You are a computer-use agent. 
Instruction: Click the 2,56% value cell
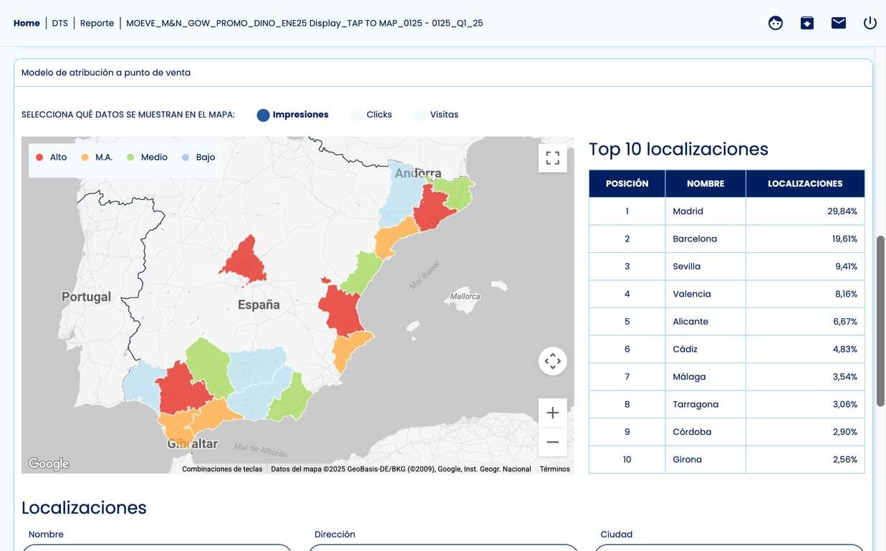point(805,459)
